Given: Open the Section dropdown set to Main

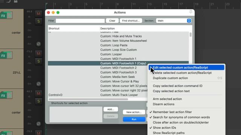Looking at the screenshot, I should tap(174, 21).
